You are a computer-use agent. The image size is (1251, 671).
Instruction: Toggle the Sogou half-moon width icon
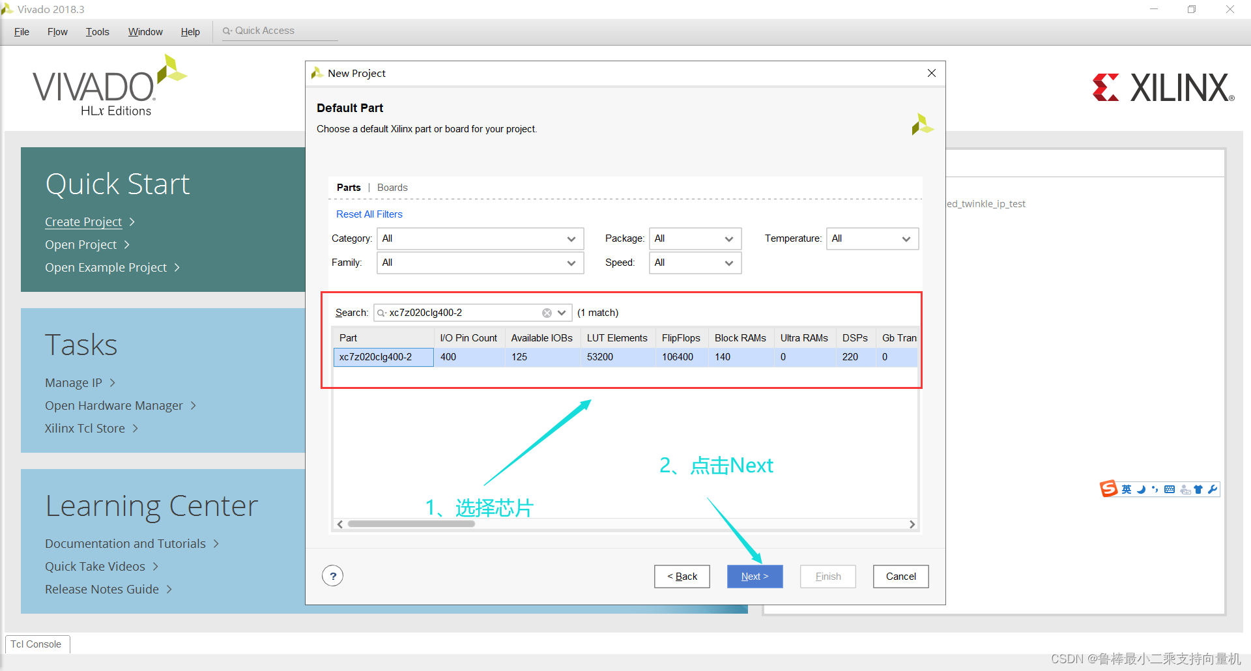[x=1142, y=489]
